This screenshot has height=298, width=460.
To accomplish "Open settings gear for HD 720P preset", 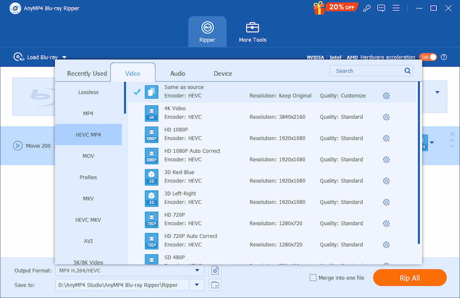I will [x=386, y=223].
